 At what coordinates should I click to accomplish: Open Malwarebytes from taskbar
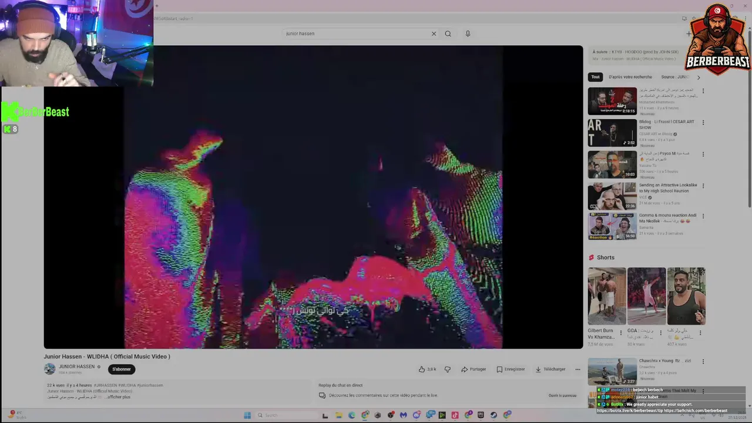pos(404,415)
